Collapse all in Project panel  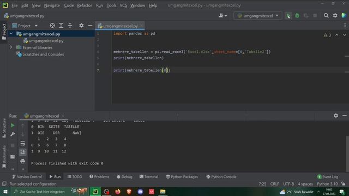70,26
